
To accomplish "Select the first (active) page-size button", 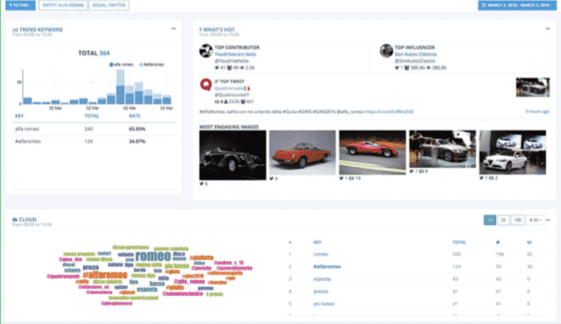I will coord(490,220).
